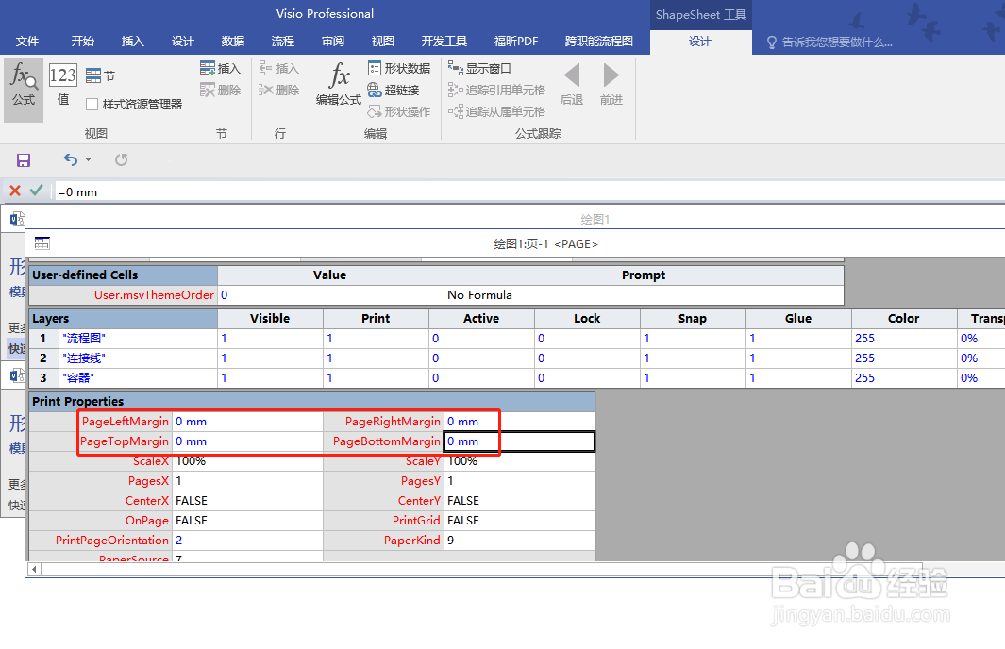Image resolution: width=1005 pixels, height=649 pixels.
Task: Select the PrintGrid FALSE cell
Action: [x=519, y=521]
